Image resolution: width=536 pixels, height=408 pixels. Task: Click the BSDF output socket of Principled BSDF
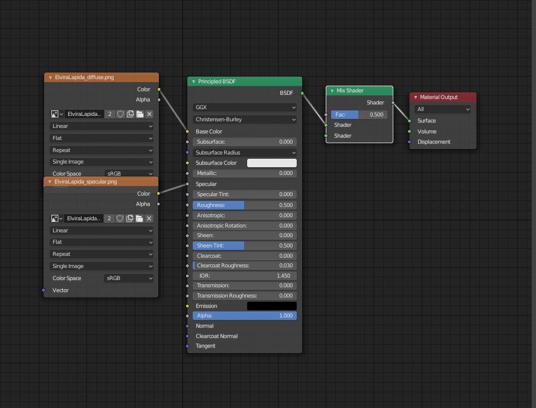(x=302, y=94)
